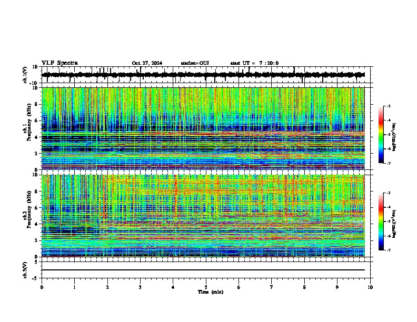
Task: Click the "5" tick on the time axis
Action: coord(206,287)
